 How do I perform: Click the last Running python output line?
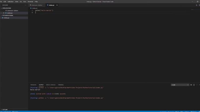[x=67, y=98]
